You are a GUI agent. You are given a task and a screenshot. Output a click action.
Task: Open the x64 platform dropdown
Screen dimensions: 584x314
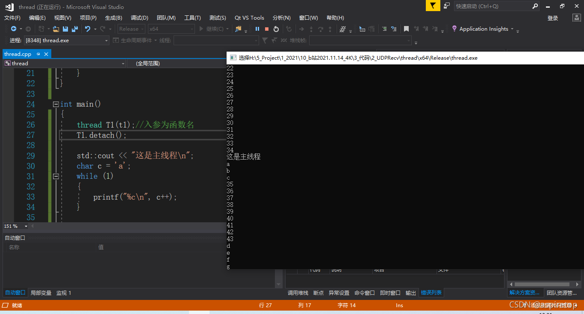click(171, 29)
